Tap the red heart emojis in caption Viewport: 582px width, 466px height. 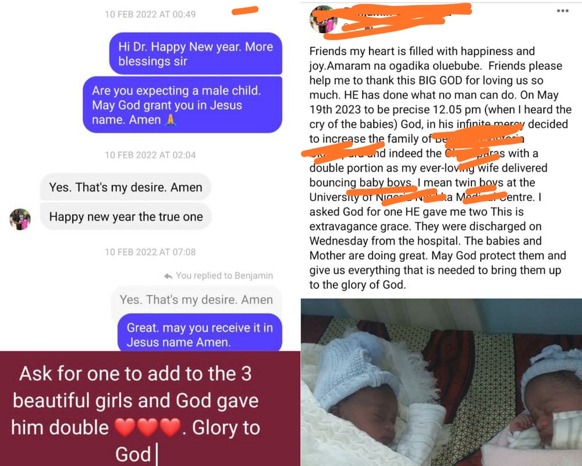pyautogui.click(x=148, y=428)
